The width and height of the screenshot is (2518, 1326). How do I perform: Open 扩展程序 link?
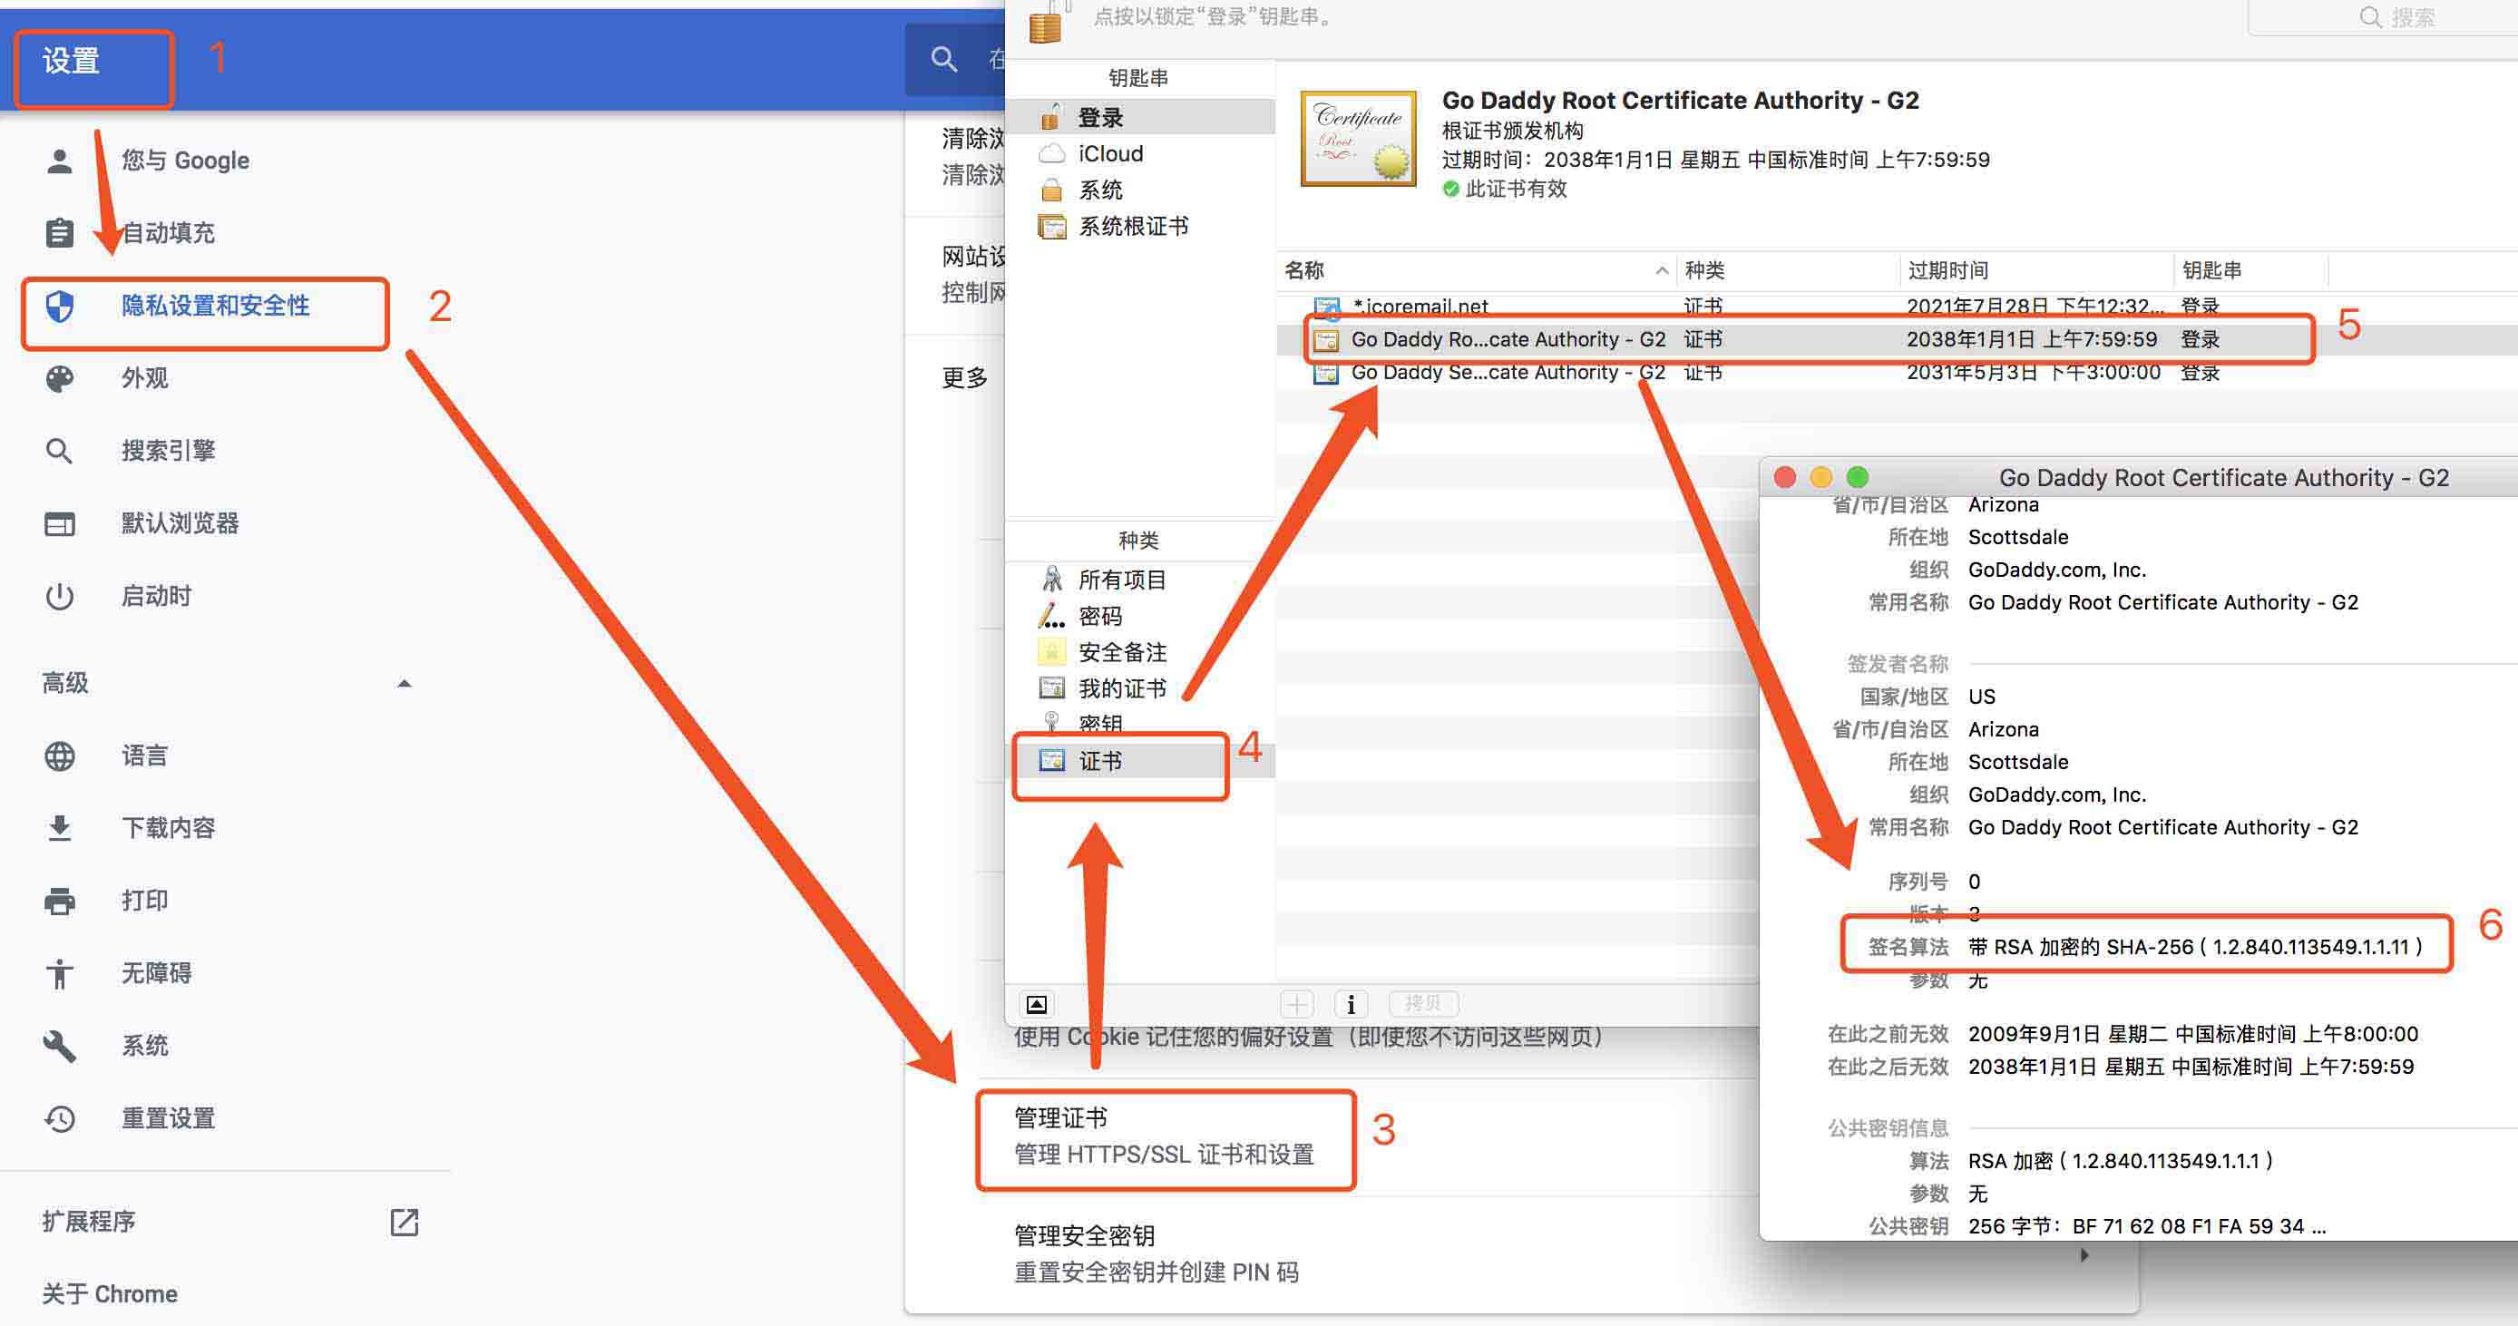[x=89, y=1223]
